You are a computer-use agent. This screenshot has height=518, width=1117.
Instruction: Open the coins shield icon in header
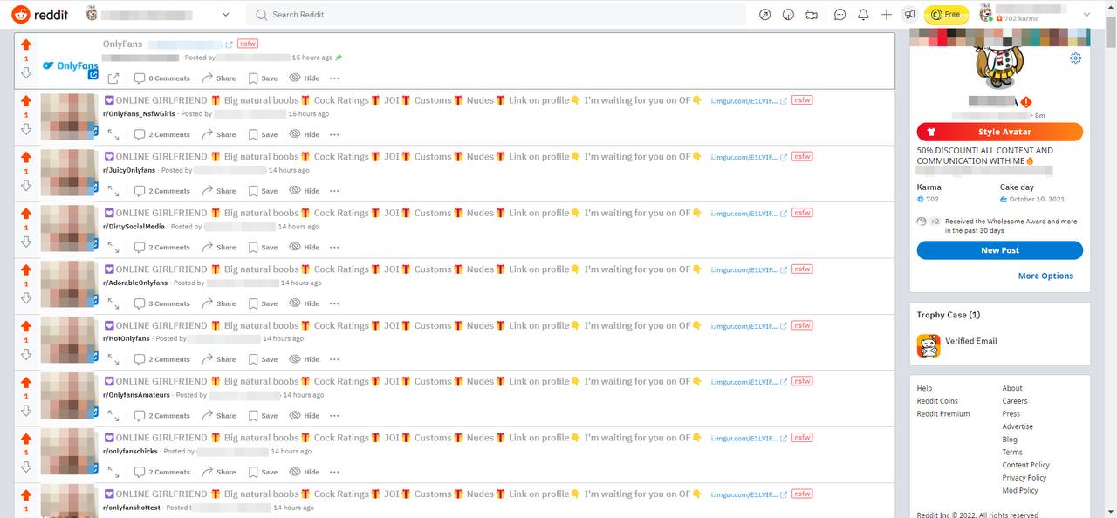tap(789, 15)
